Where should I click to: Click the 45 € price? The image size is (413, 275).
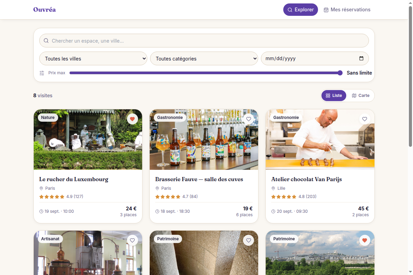point(363,208)
